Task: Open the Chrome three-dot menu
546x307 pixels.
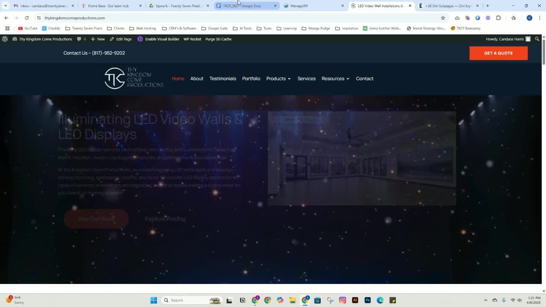Action: [x=540, y=18]
